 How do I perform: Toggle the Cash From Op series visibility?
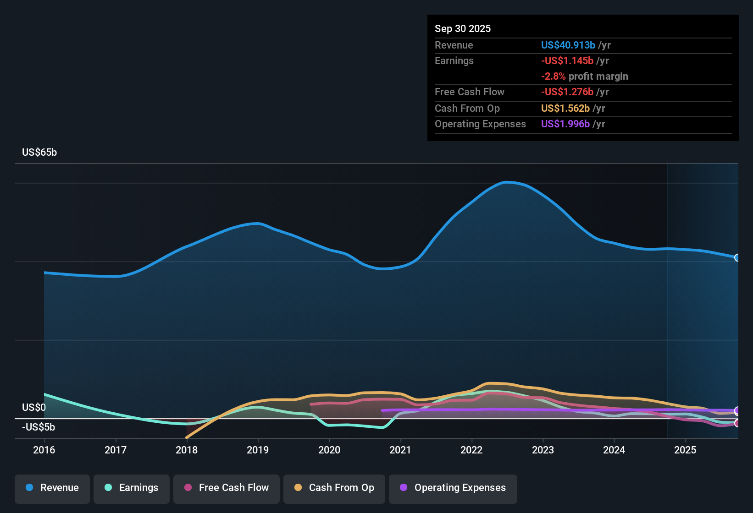coord(334,488)
